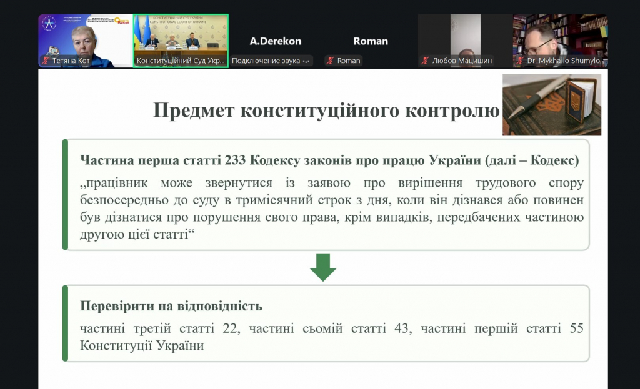Click Dr. Mykhailo Shumylo's muted mic icon
Screen dimensions: 640x389
520,61
